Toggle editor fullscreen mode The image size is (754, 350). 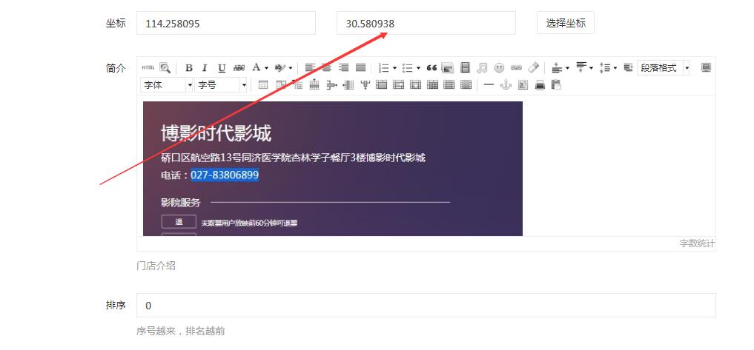coord(706,67)
